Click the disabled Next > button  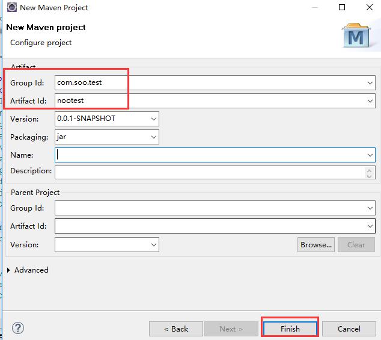(x=231, y=329)
